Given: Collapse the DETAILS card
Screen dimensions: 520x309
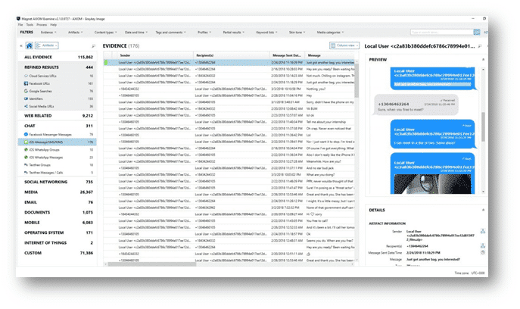Looking at the screenshot, I should coord(483,210).
